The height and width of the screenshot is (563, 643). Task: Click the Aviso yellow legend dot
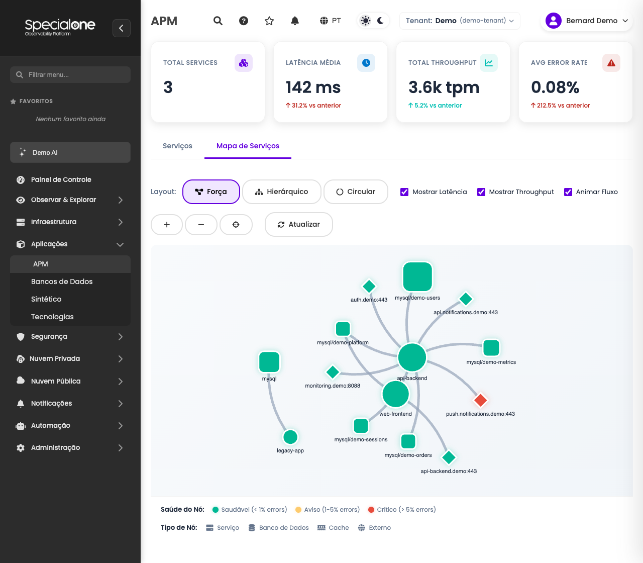(x=298, y=510)
